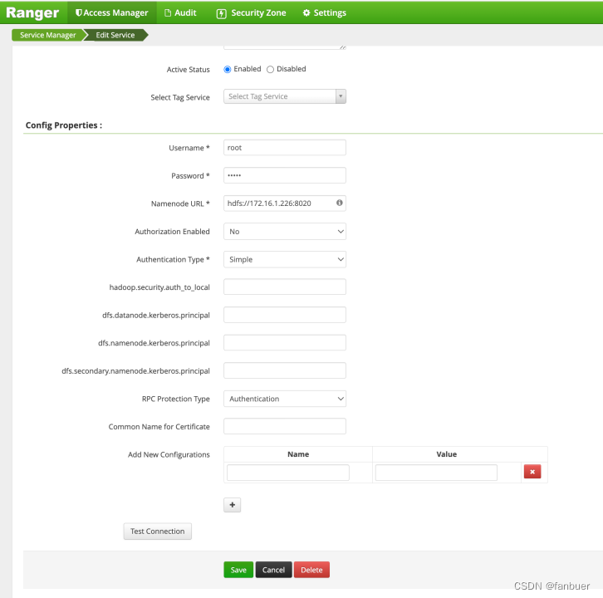Screen dimensions: 603x598
Task: Remove configuration row with red X
Action: [x=532, y=472]
